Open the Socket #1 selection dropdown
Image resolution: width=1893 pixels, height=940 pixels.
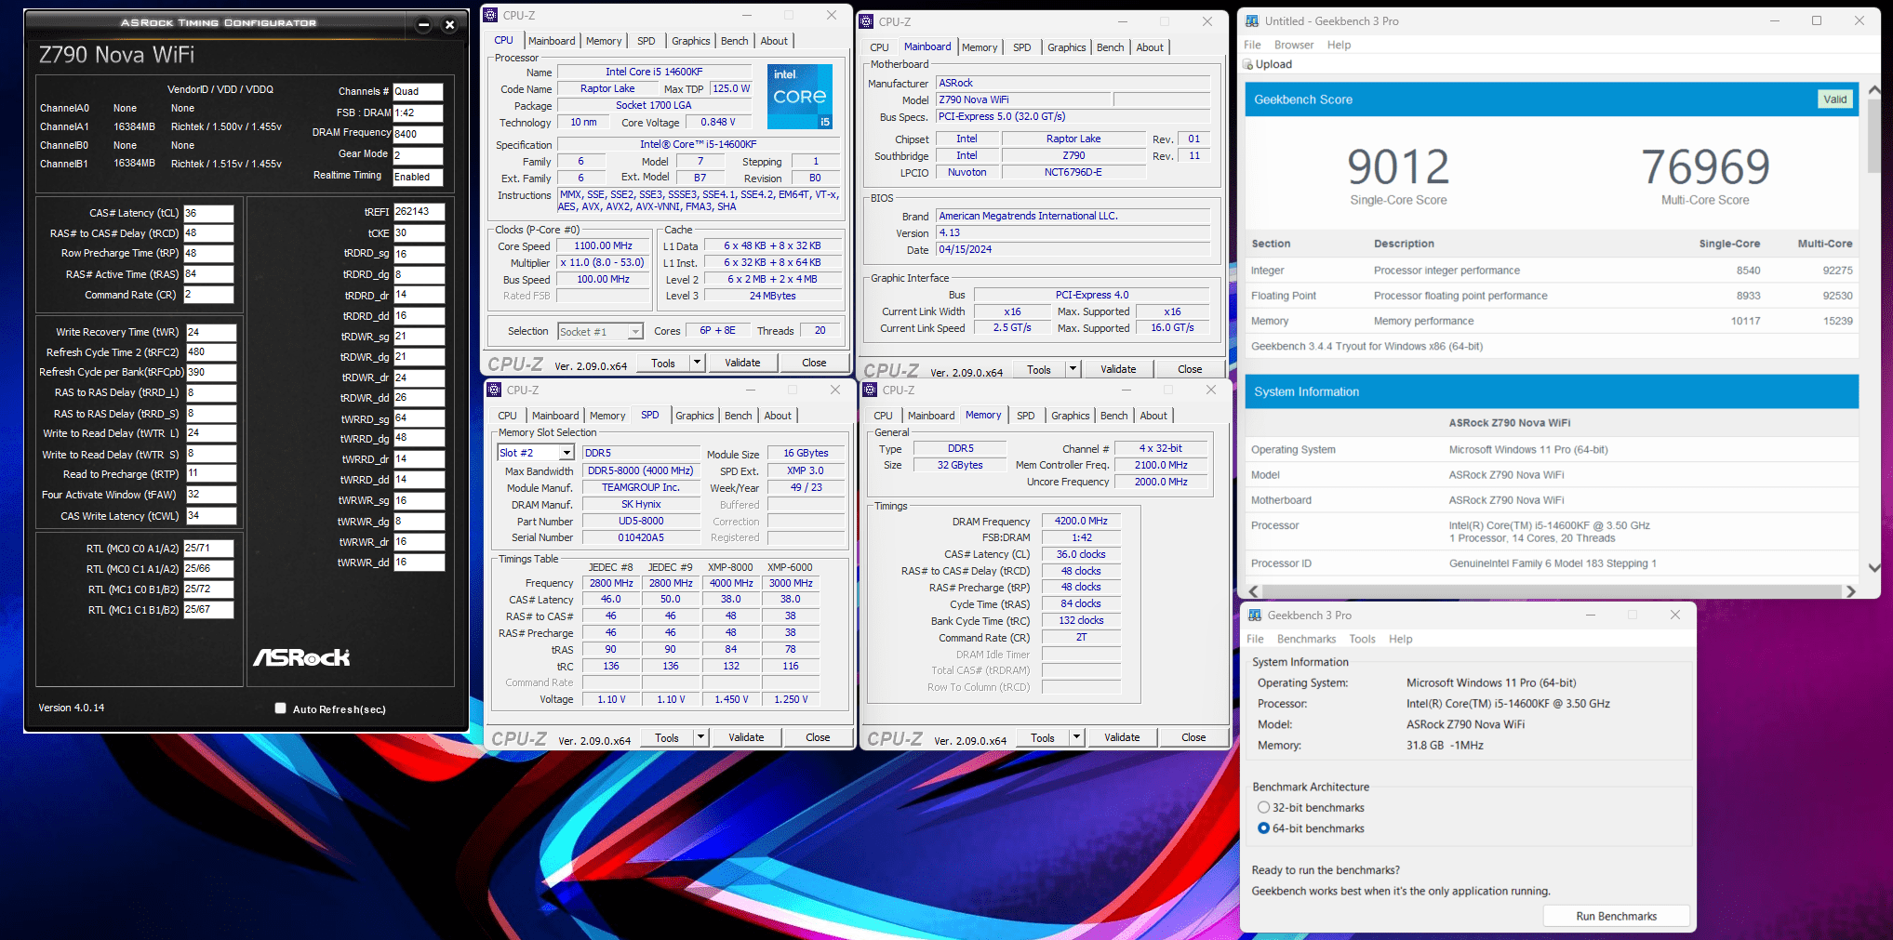(x=635, y=332)
